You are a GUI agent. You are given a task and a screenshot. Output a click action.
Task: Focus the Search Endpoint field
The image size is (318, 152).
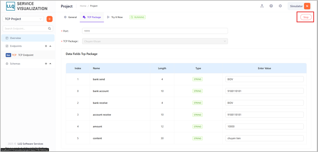click(28, 29)
